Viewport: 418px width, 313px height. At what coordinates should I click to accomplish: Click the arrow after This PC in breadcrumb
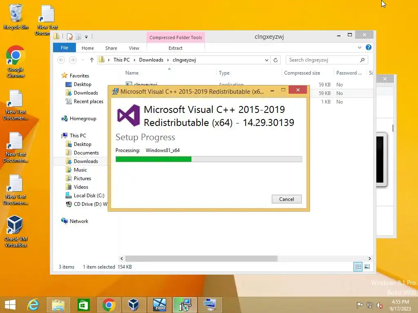coord(134,60)
